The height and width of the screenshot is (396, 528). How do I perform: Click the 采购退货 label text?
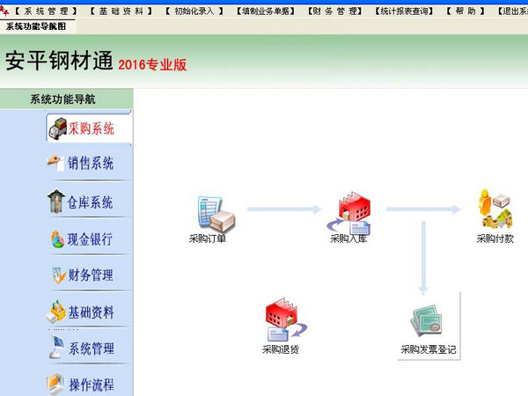click(x=281, y=349)
